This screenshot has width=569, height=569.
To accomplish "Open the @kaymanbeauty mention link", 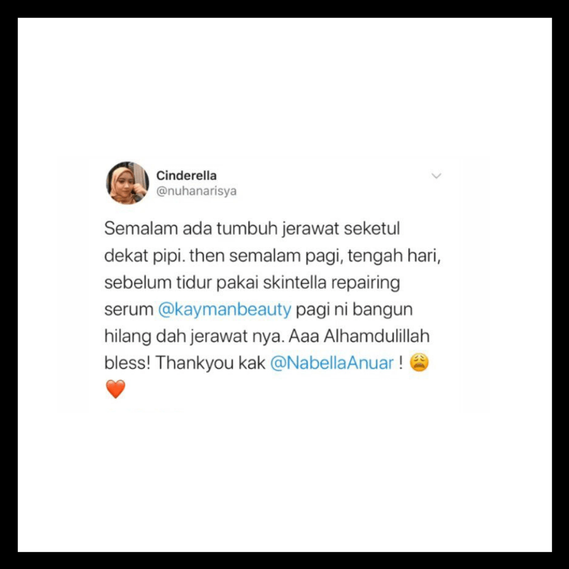I will 224,310.
